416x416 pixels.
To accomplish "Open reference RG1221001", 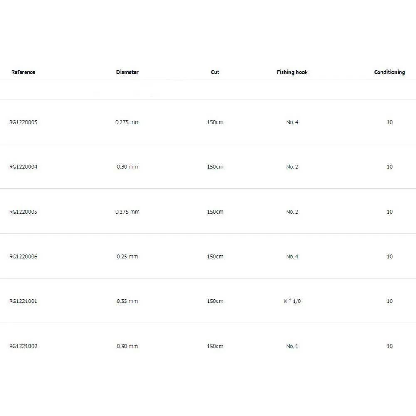I will coord(23,301).
